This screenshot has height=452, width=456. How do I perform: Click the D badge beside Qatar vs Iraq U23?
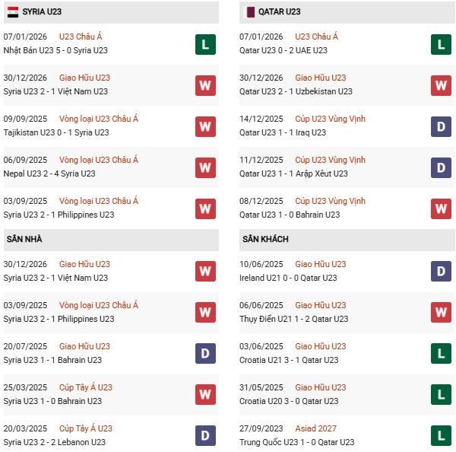point(442,126)
